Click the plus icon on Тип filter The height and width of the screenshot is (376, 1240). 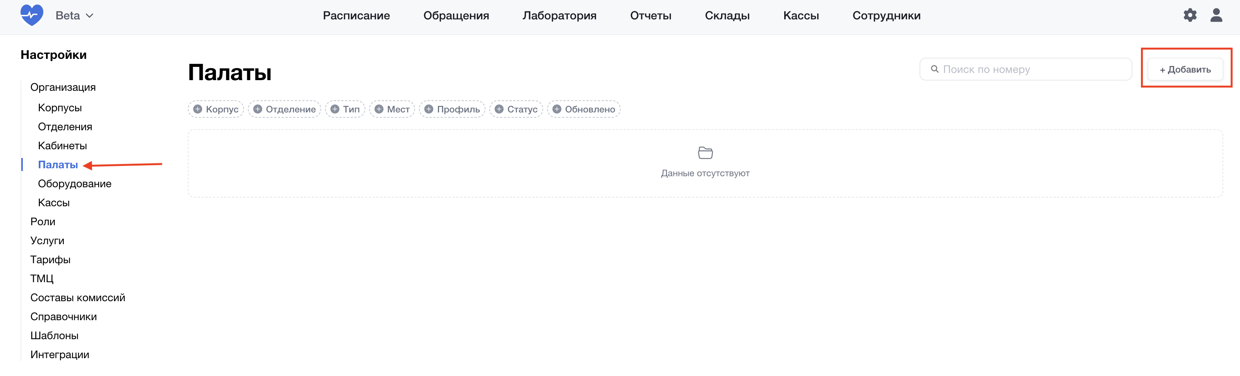[x=335, y=109]
